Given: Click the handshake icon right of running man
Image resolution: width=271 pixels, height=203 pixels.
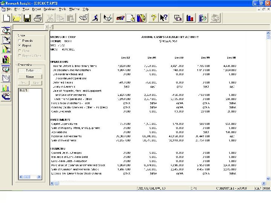Looking at the screenshot, I should (108, 18).
